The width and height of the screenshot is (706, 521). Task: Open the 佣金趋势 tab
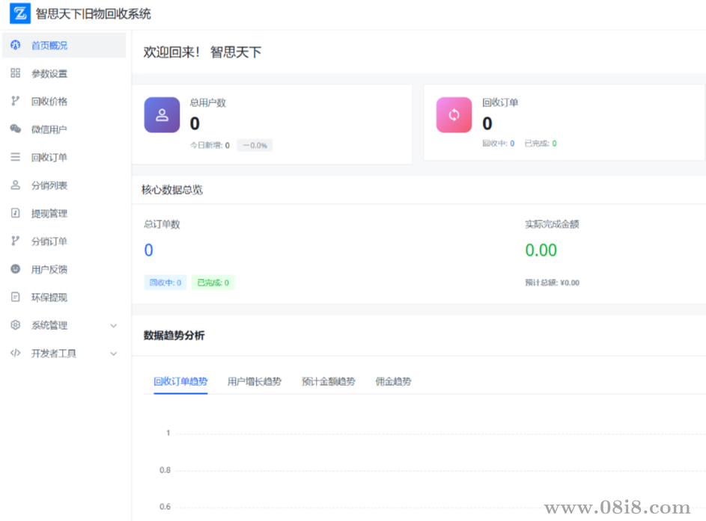(x=393, y=381)
